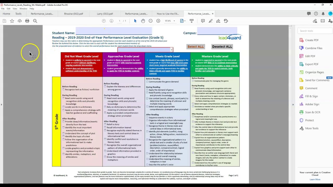Open the notifications bell
333x187 pixels.
(323, 14)
